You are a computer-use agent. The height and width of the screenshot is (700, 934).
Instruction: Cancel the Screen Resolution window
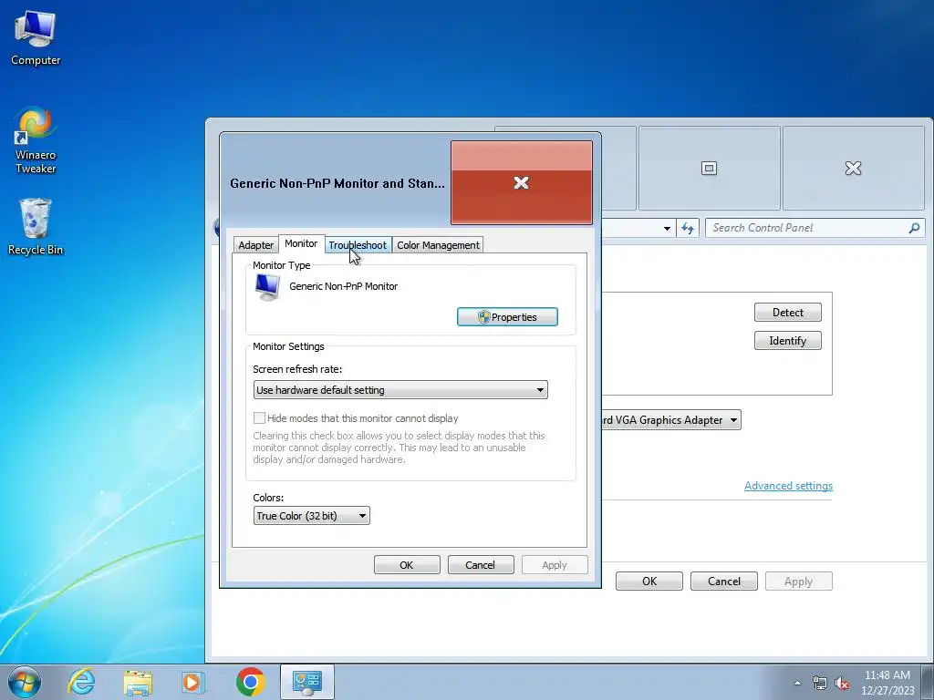click(x=723, y=581)
